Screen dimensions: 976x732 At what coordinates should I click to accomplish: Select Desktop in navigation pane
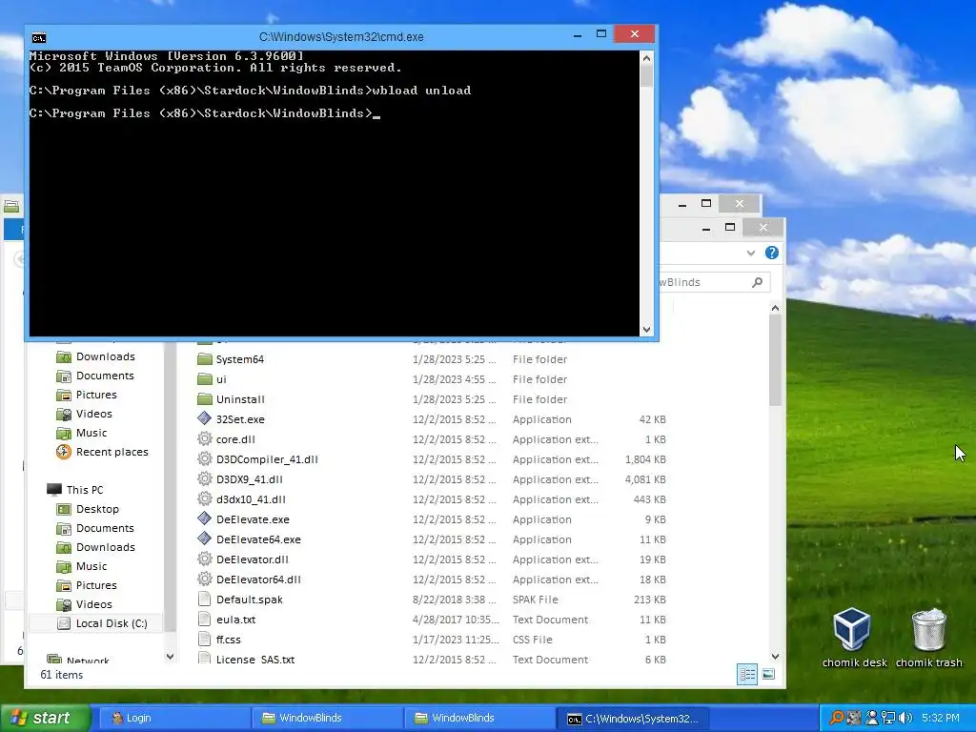97,509
